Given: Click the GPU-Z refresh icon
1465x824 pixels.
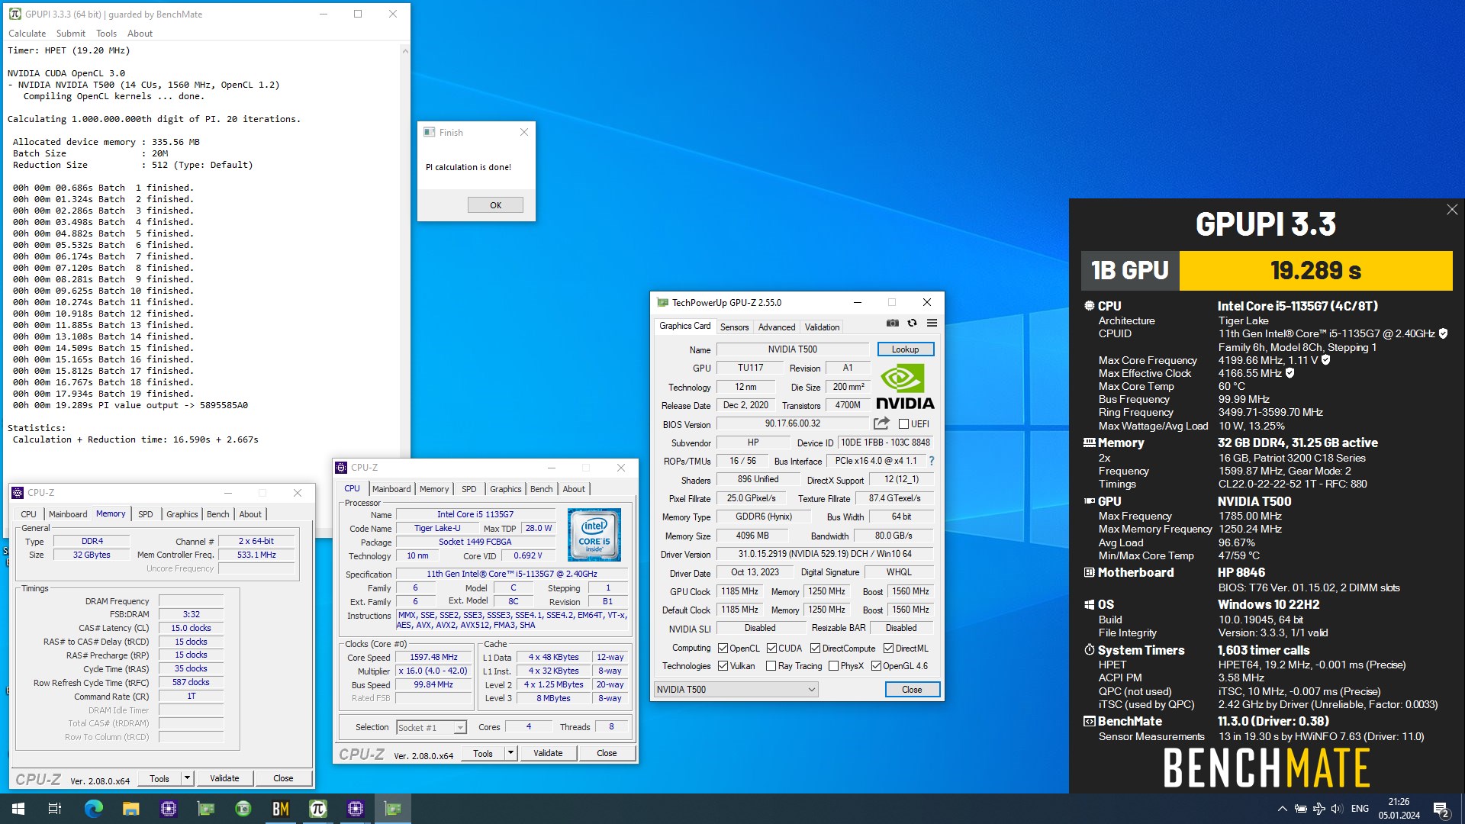Looking at the screenshot, I should tap(912, 323).
